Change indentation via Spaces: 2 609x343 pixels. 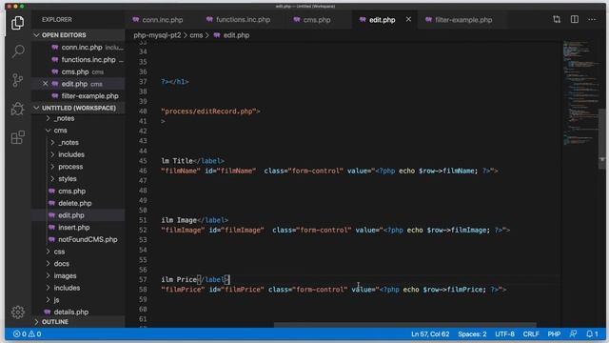(472, 334)
